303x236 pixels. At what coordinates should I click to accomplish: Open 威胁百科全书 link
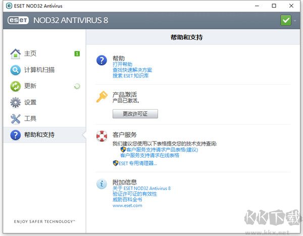point(127,200)
